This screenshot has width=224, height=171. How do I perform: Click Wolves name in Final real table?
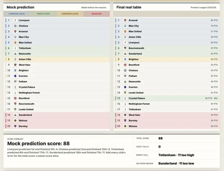pyautogui.click(x=133, y=126)
